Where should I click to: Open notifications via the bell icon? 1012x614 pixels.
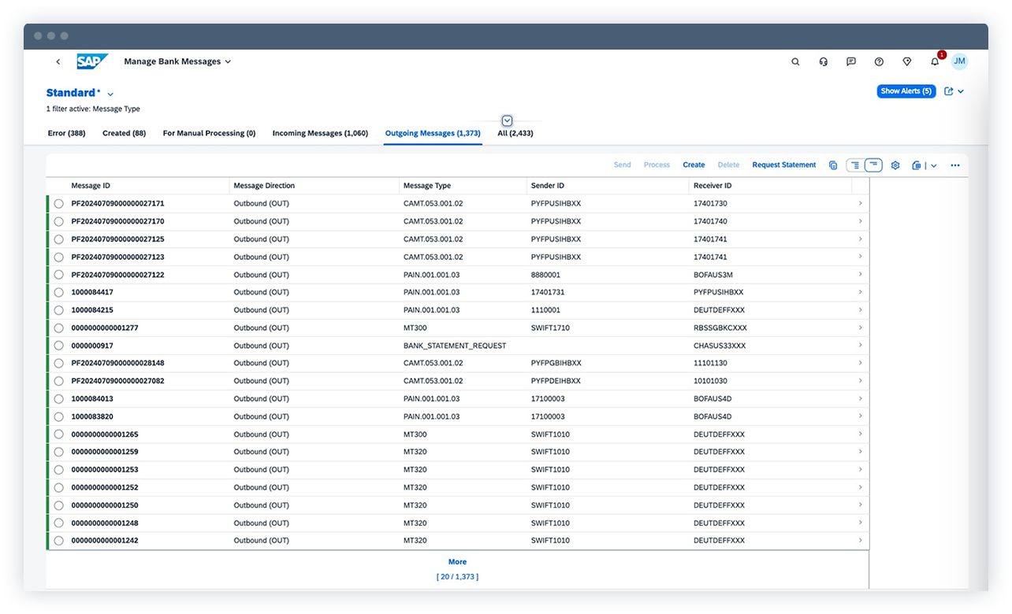click(934, 61)
